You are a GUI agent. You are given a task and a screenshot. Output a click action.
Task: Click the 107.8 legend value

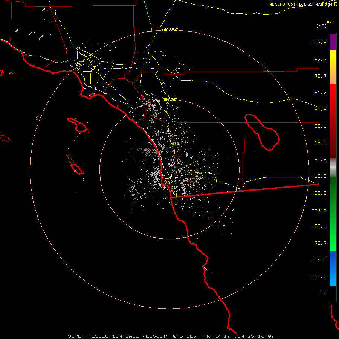[319, 42]
